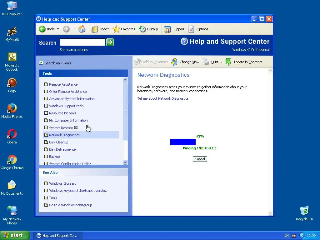Click the 11:56 system clock
This screenshot has height=240, width=320.
[x=311, y=236]
